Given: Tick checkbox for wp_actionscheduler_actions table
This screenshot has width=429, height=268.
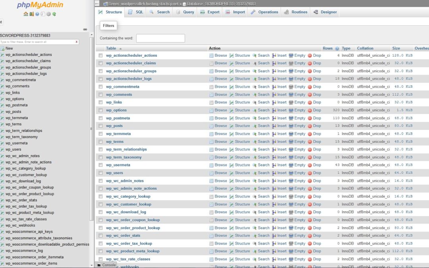Looking at the screenshot, I should [100, 56].
